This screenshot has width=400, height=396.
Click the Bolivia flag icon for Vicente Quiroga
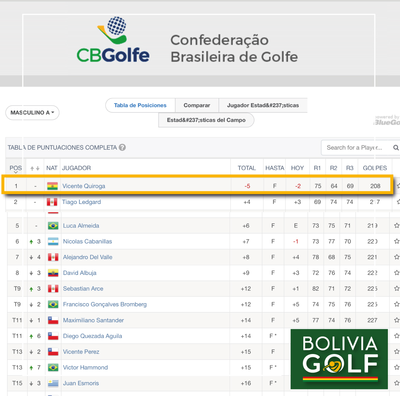(52, 186)
